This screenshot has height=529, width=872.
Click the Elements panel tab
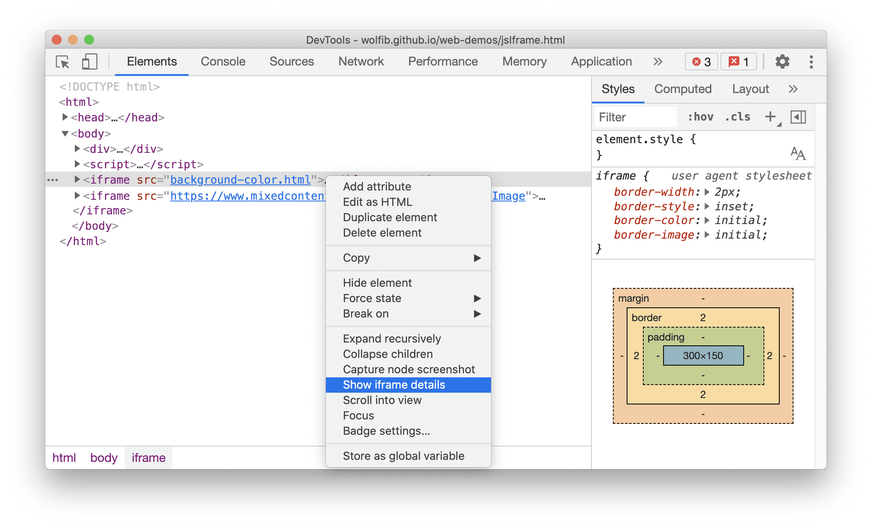click(x=152, y=61)
